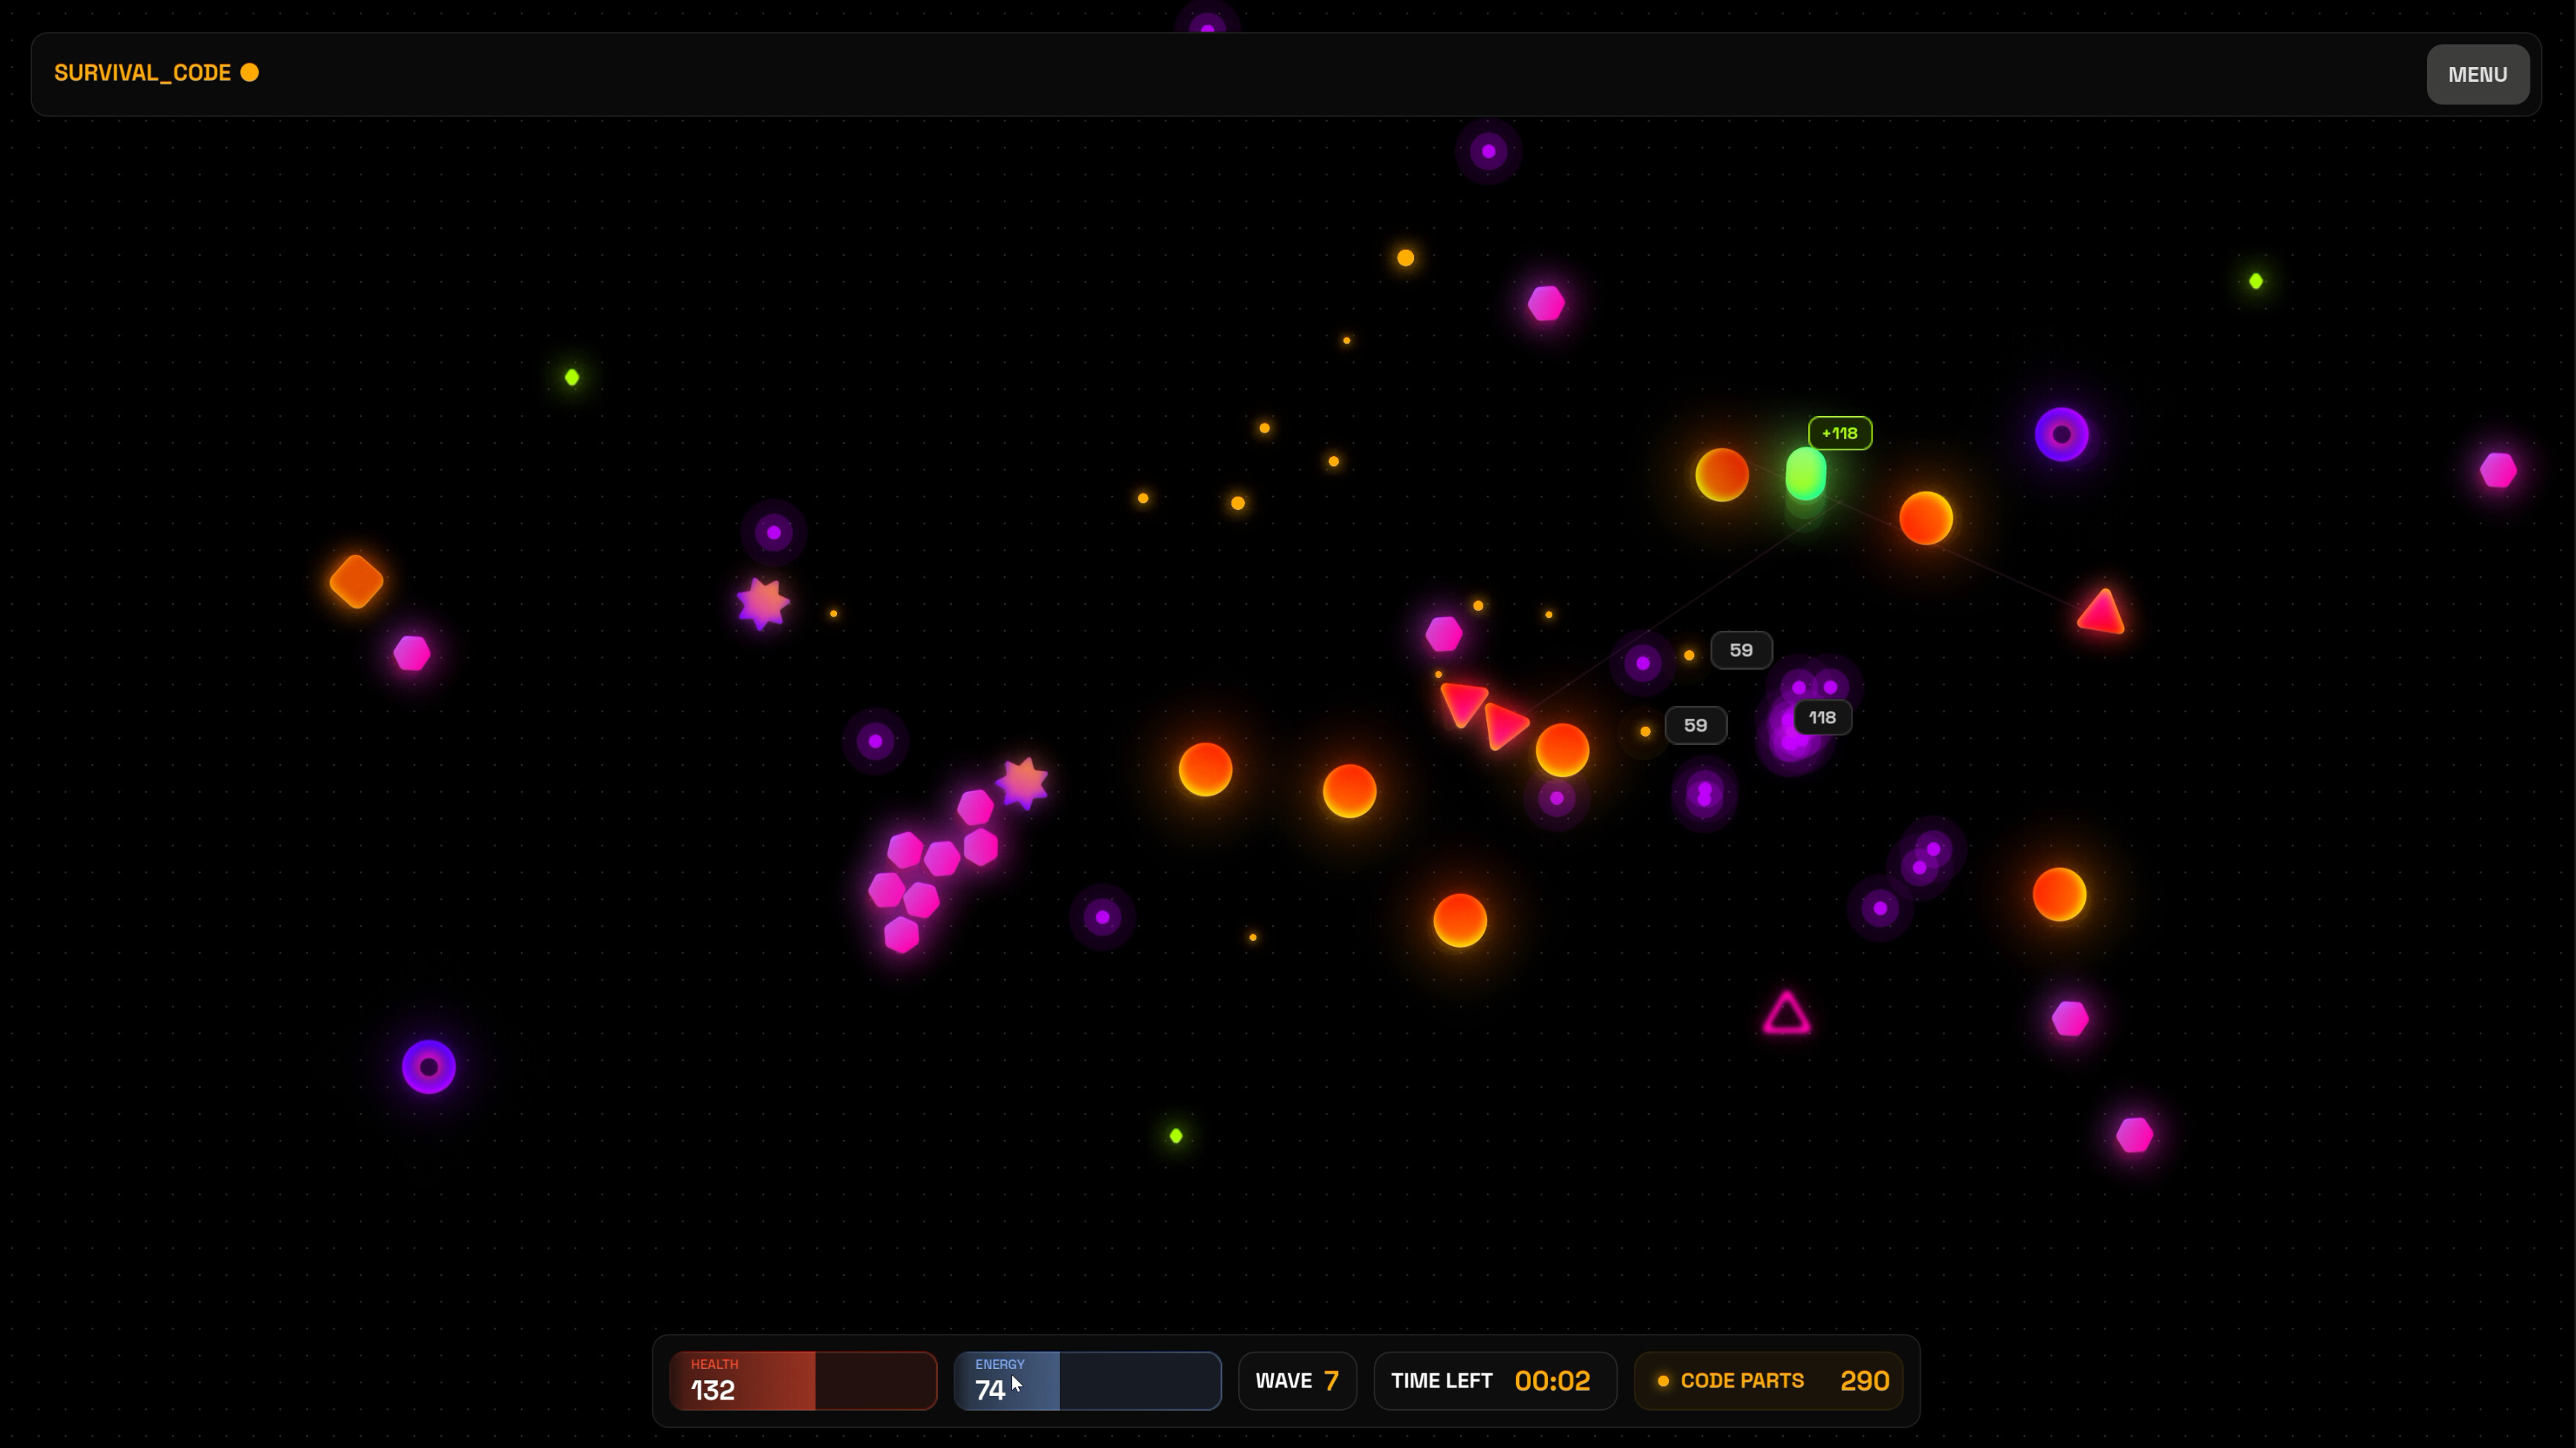Screen dimensions: 2576x1448
Task: Click the solid red triangle near the green capsule
Action: click(2102, 612)
